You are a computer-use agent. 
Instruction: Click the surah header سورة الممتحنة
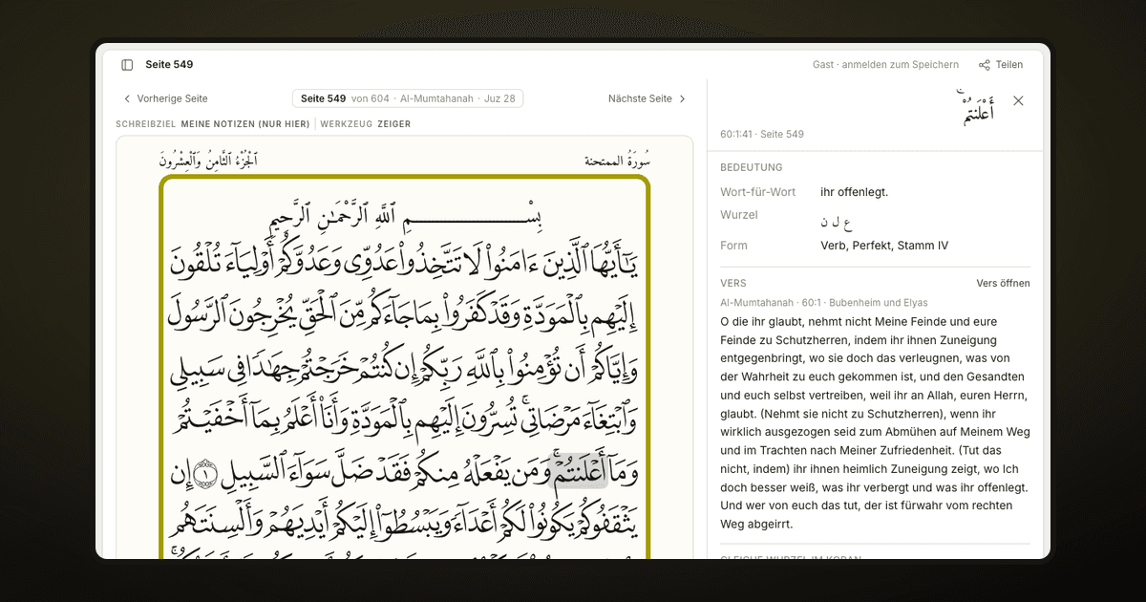(618, 161)
